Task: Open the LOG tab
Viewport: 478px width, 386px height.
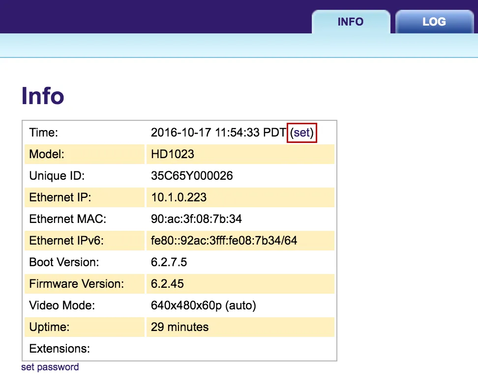Action: pyautogui.click(x=434, y=22)
